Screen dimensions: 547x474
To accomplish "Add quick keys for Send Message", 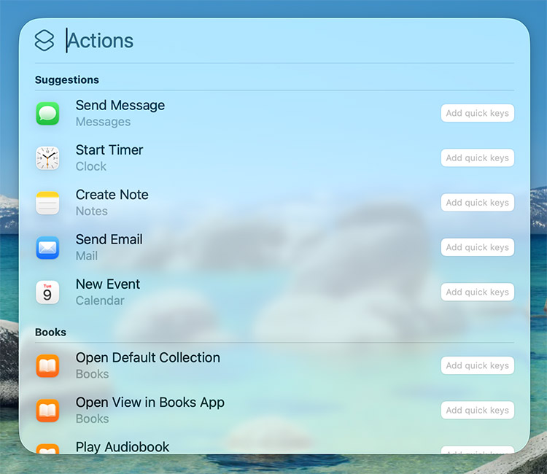I will click(477, 114).
